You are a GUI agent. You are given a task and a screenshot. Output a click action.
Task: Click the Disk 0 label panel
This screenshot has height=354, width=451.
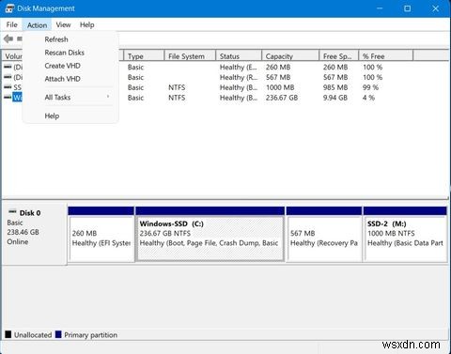click(34, 234)
